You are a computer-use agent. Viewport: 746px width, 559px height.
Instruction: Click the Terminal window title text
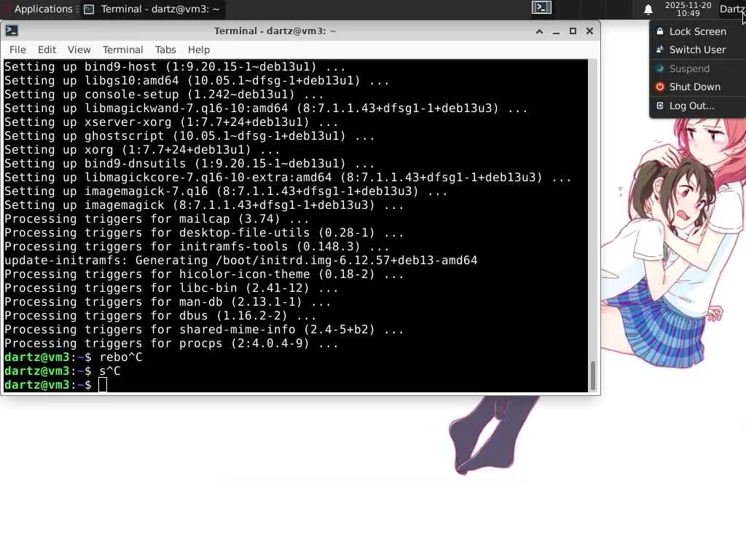pyautogui.click(x=275, y=31)
